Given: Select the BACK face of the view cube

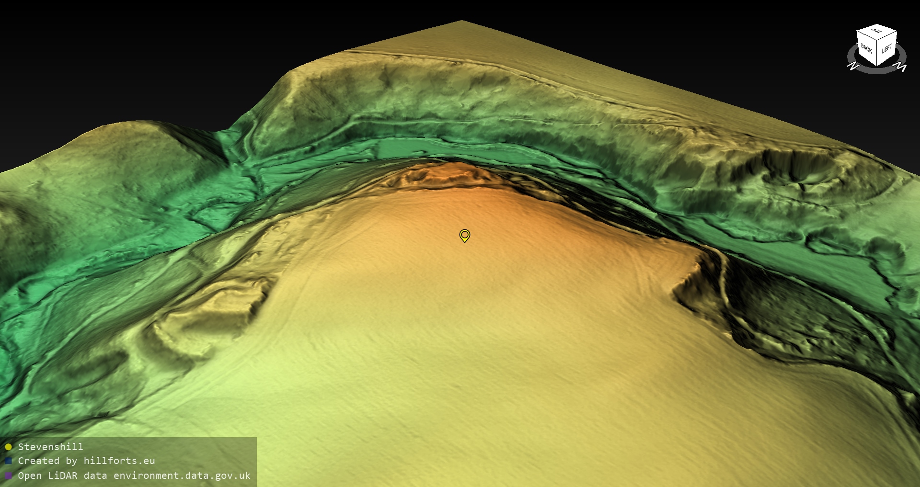Looking at the screenshot, I should click(x=866, y=49).
